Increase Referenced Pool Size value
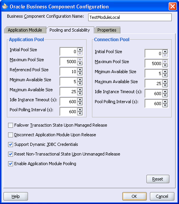 (80, 70)
